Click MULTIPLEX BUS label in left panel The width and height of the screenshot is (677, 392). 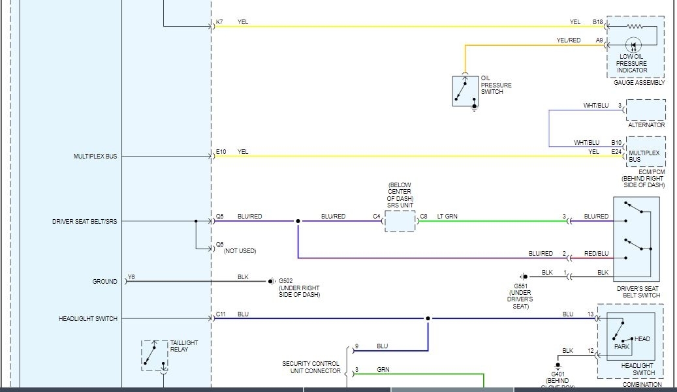95,156
